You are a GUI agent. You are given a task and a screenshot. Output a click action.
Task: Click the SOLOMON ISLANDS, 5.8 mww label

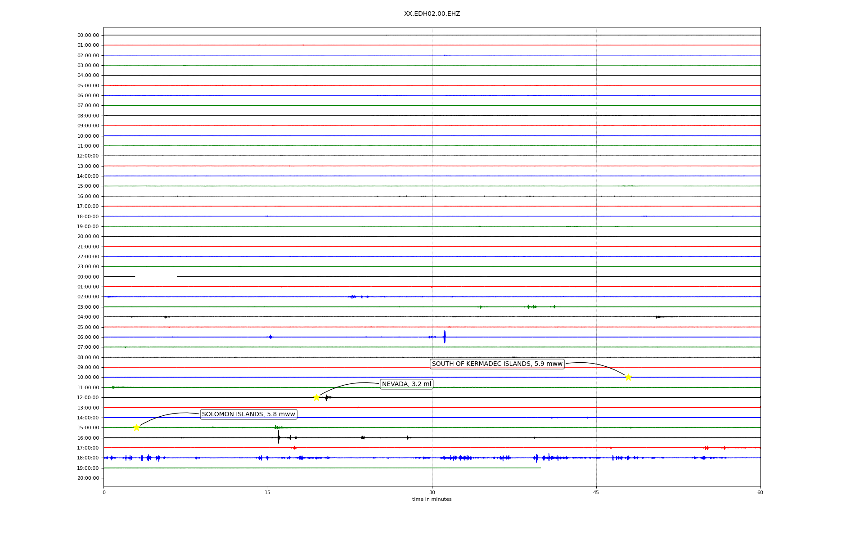tap(248, 414)
